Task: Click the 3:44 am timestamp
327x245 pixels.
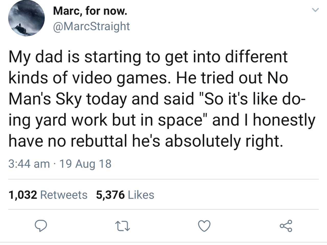Action: 29,163
